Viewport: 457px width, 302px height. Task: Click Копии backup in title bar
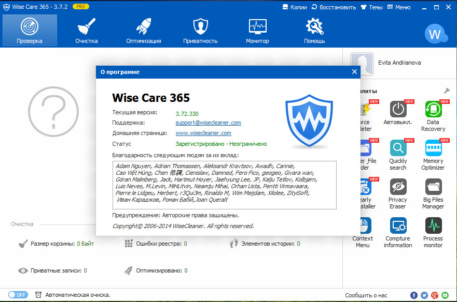click(x=295, y=7)
